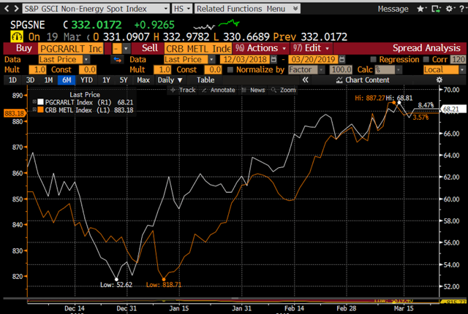Viewport: 468px width, 314px height.
Task: Open the Normalize by Factor dropdown
Action: tap(306, 69)
